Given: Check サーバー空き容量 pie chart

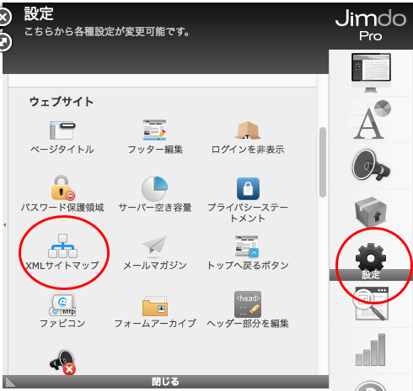Looking at the screenshot, I should pyautogui.click(x=155, y=188).
